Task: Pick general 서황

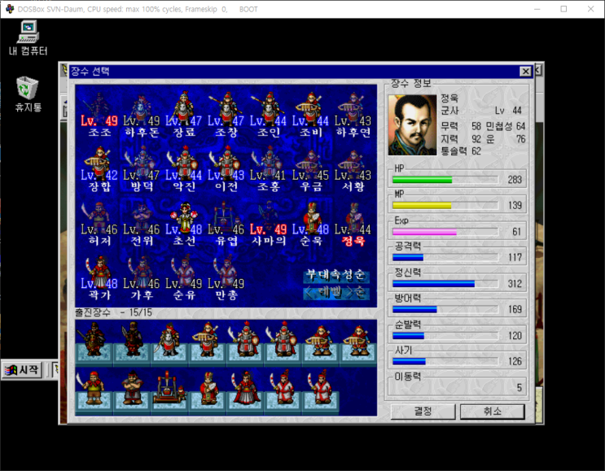Action: click(x=353, y=169)
